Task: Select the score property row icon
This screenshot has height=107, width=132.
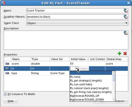Action: [7, 64]
